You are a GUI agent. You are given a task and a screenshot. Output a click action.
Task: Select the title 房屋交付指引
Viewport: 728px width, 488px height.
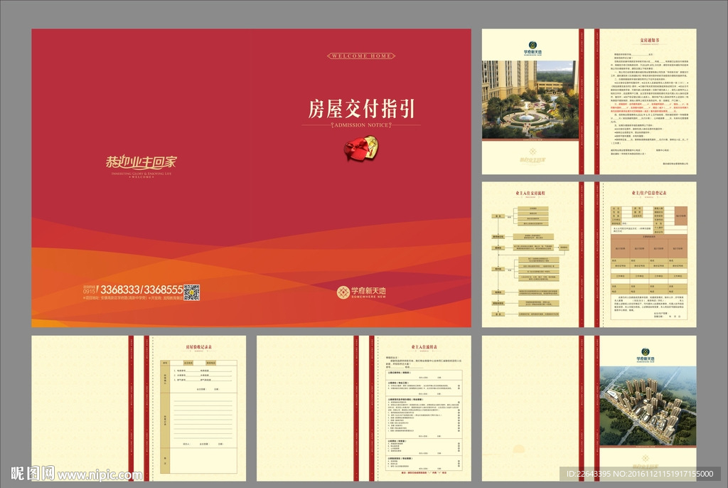click(361, 109)
